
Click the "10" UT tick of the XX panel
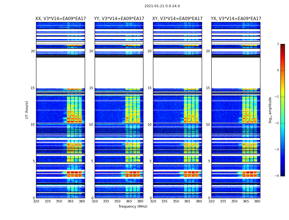pyautogui.click(x=33, y=125)
